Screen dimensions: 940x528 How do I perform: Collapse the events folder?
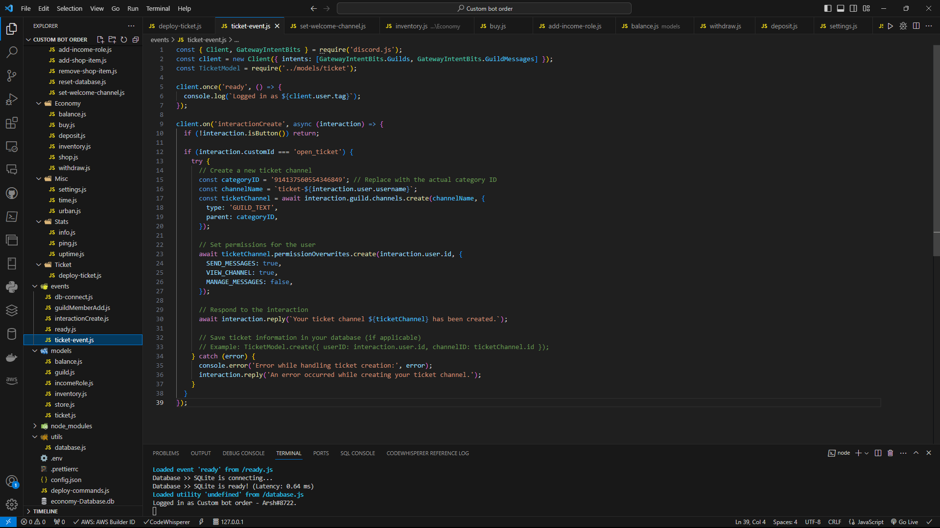[60, 286]
